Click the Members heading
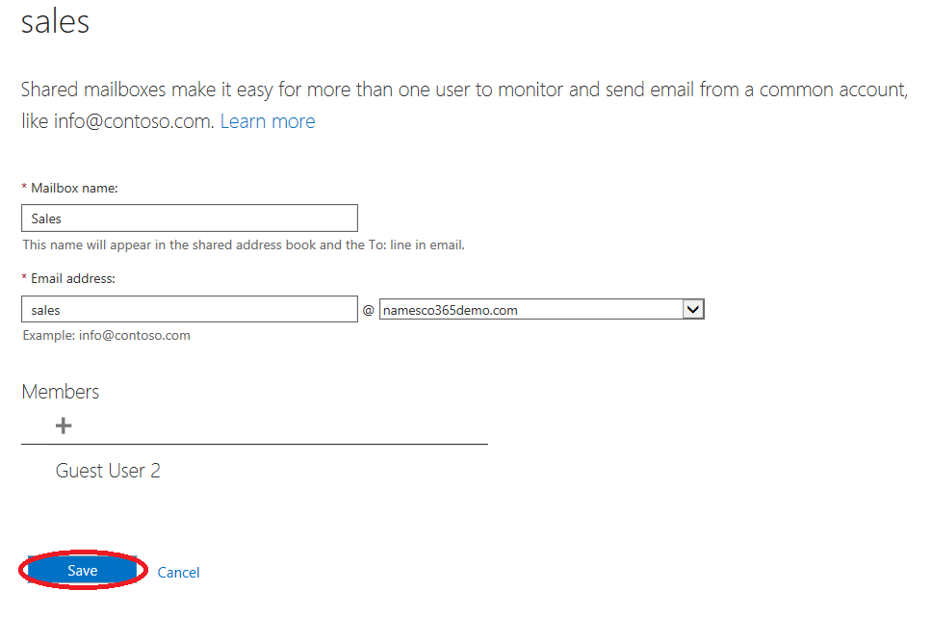 [60, 392]
